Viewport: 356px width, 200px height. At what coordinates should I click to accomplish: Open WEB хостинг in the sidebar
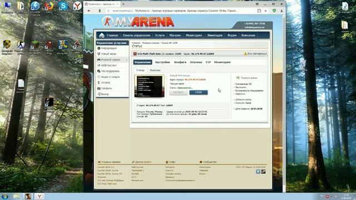tap(109, 66)
